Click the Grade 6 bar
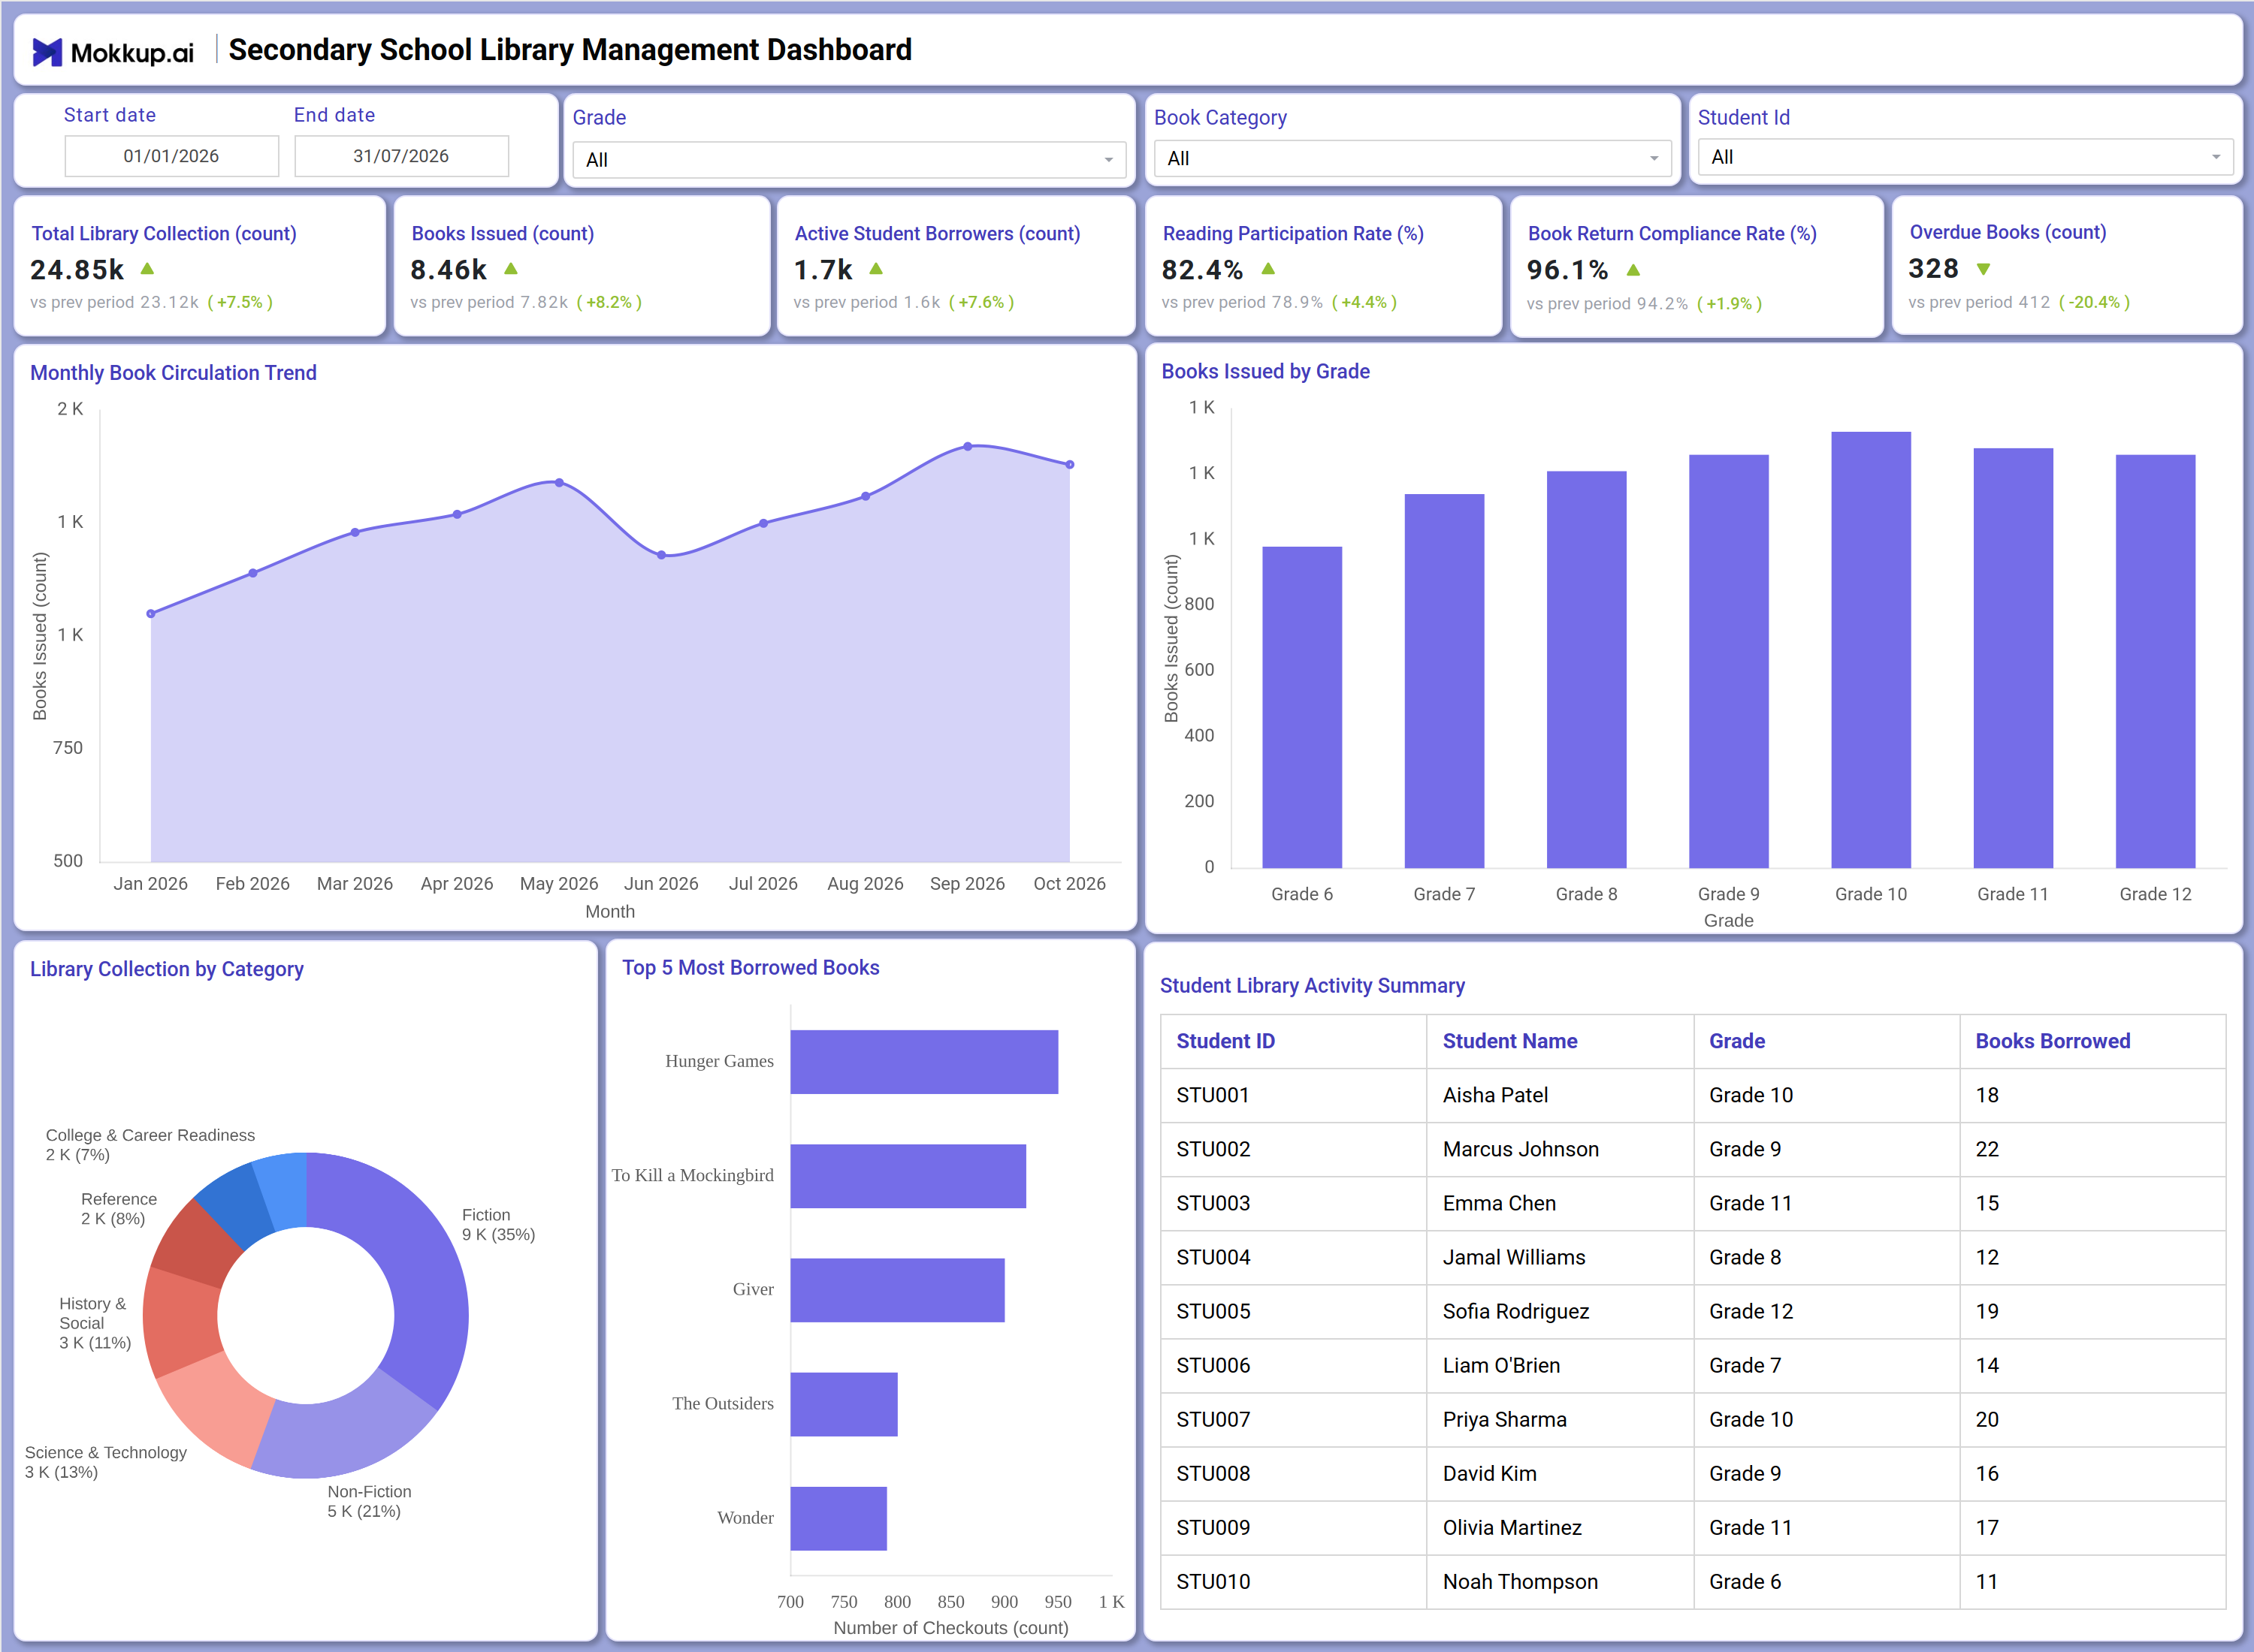This screenshot has height=1652, width=2254. [1301, 707]
